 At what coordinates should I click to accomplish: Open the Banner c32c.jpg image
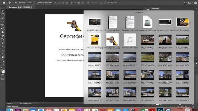[x=165, y=22]
